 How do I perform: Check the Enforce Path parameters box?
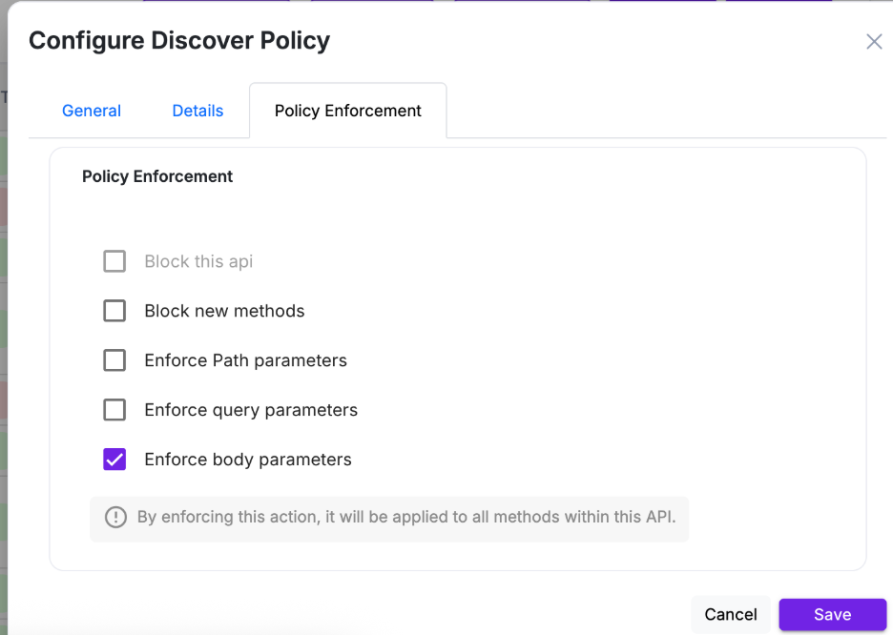point(114,360)
